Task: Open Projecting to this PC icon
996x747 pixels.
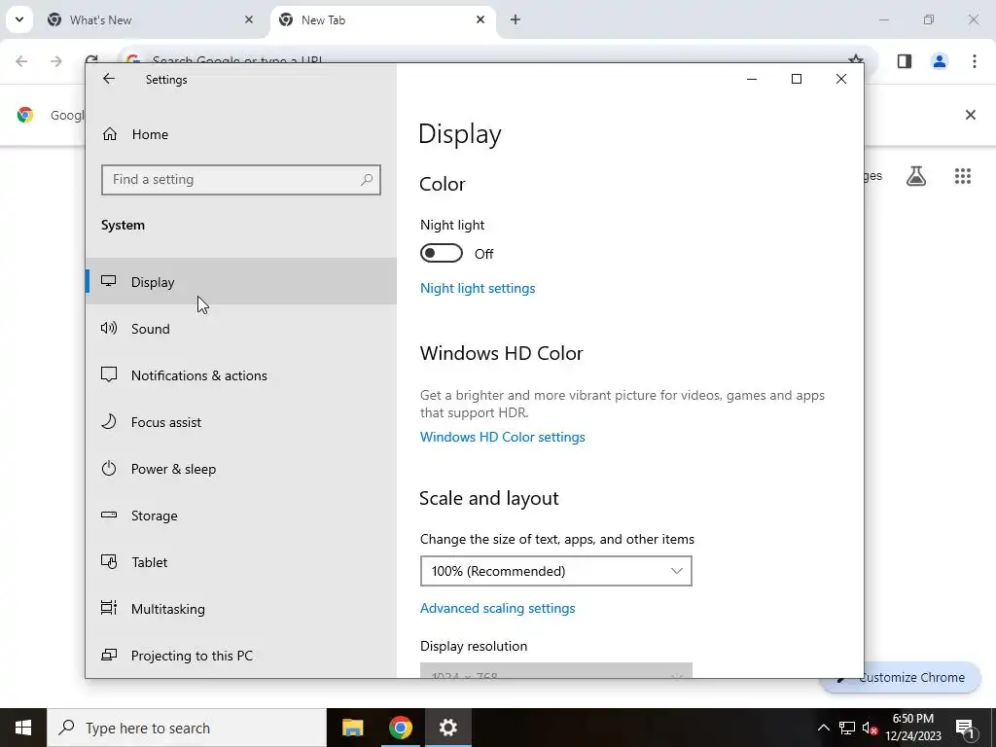Action: click(109, 655)
